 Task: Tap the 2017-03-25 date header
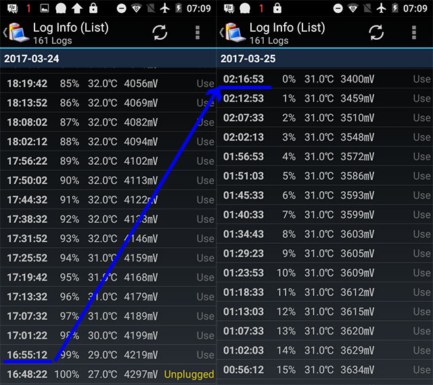(325, 59)
